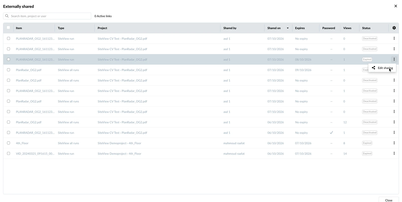The image size is (402, 202).
Task: Open kebab menu for password-protected row
Action: click(394, 133)
